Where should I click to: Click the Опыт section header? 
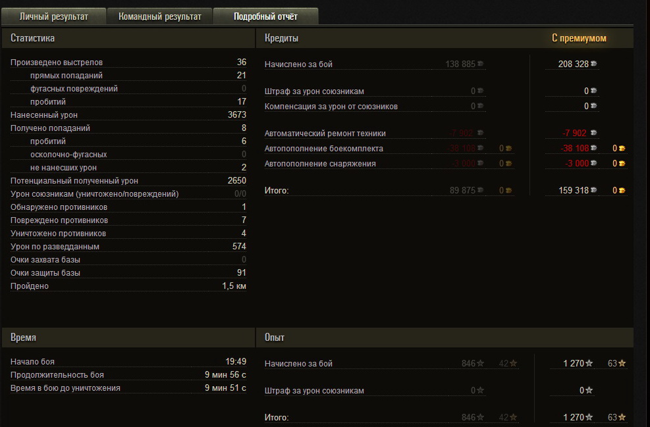pyautogui.click(x=275, y=338)
